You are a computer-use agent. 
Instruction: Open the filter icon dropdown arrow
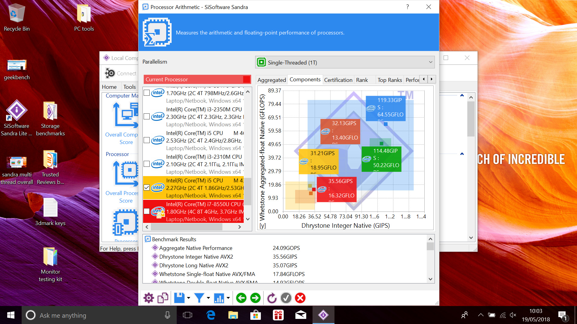click(208, 298)
